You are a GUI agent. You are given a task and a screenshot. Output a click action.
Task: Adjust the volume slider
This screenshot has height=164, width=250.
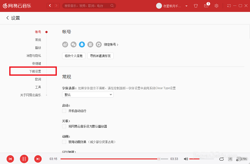pos(201,159)
